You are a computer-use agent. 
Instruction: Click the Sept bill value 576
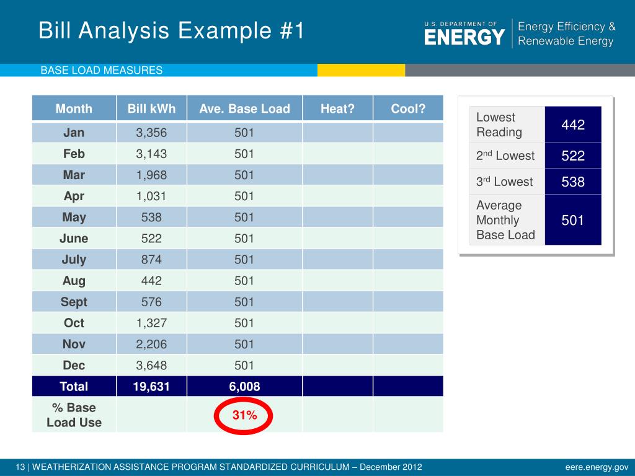[151, 302]
